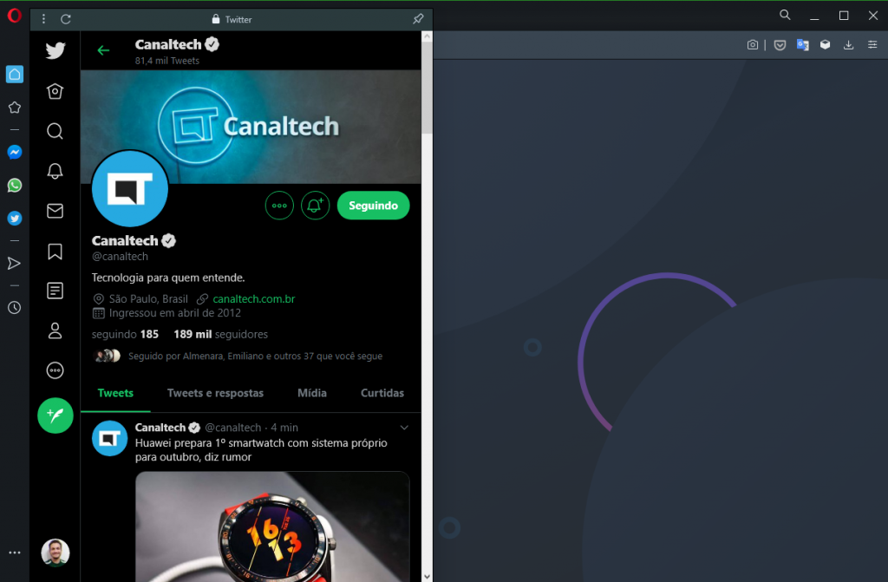Open account avatar at bottom left
888x582 pixels.
point(55,553)
